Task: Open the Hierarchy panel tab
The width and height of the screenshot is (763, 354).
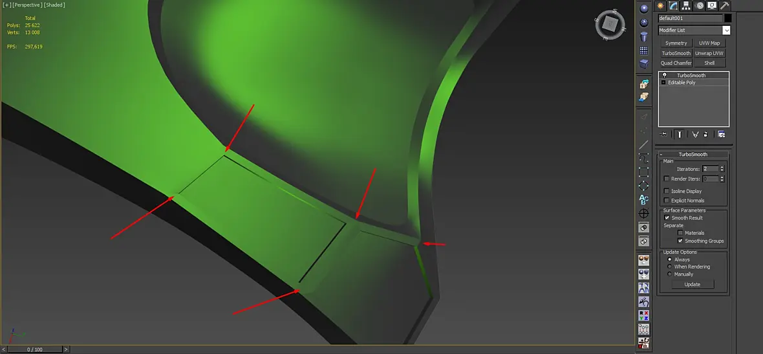Action: 687,6
